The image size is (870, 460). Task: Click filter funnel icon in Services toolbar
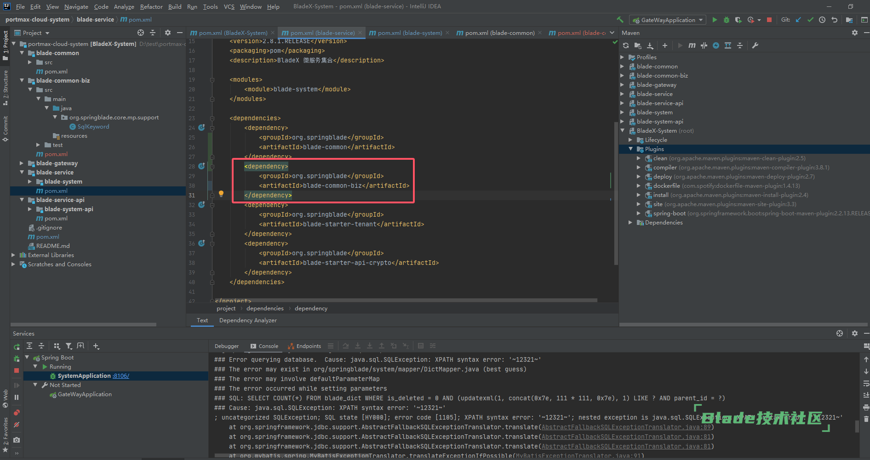[69, 346]
